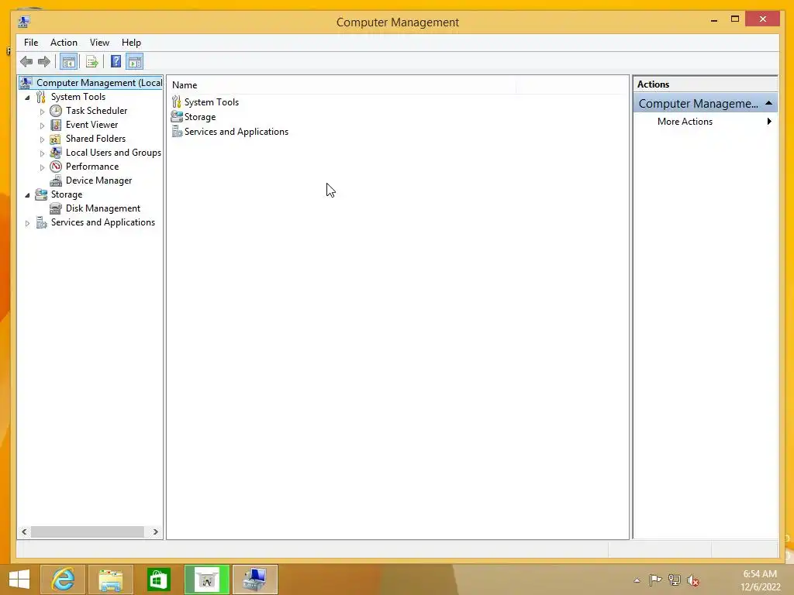Select Device Manager in the tree
Screen dimensions: 794x595
pos(98,181)
